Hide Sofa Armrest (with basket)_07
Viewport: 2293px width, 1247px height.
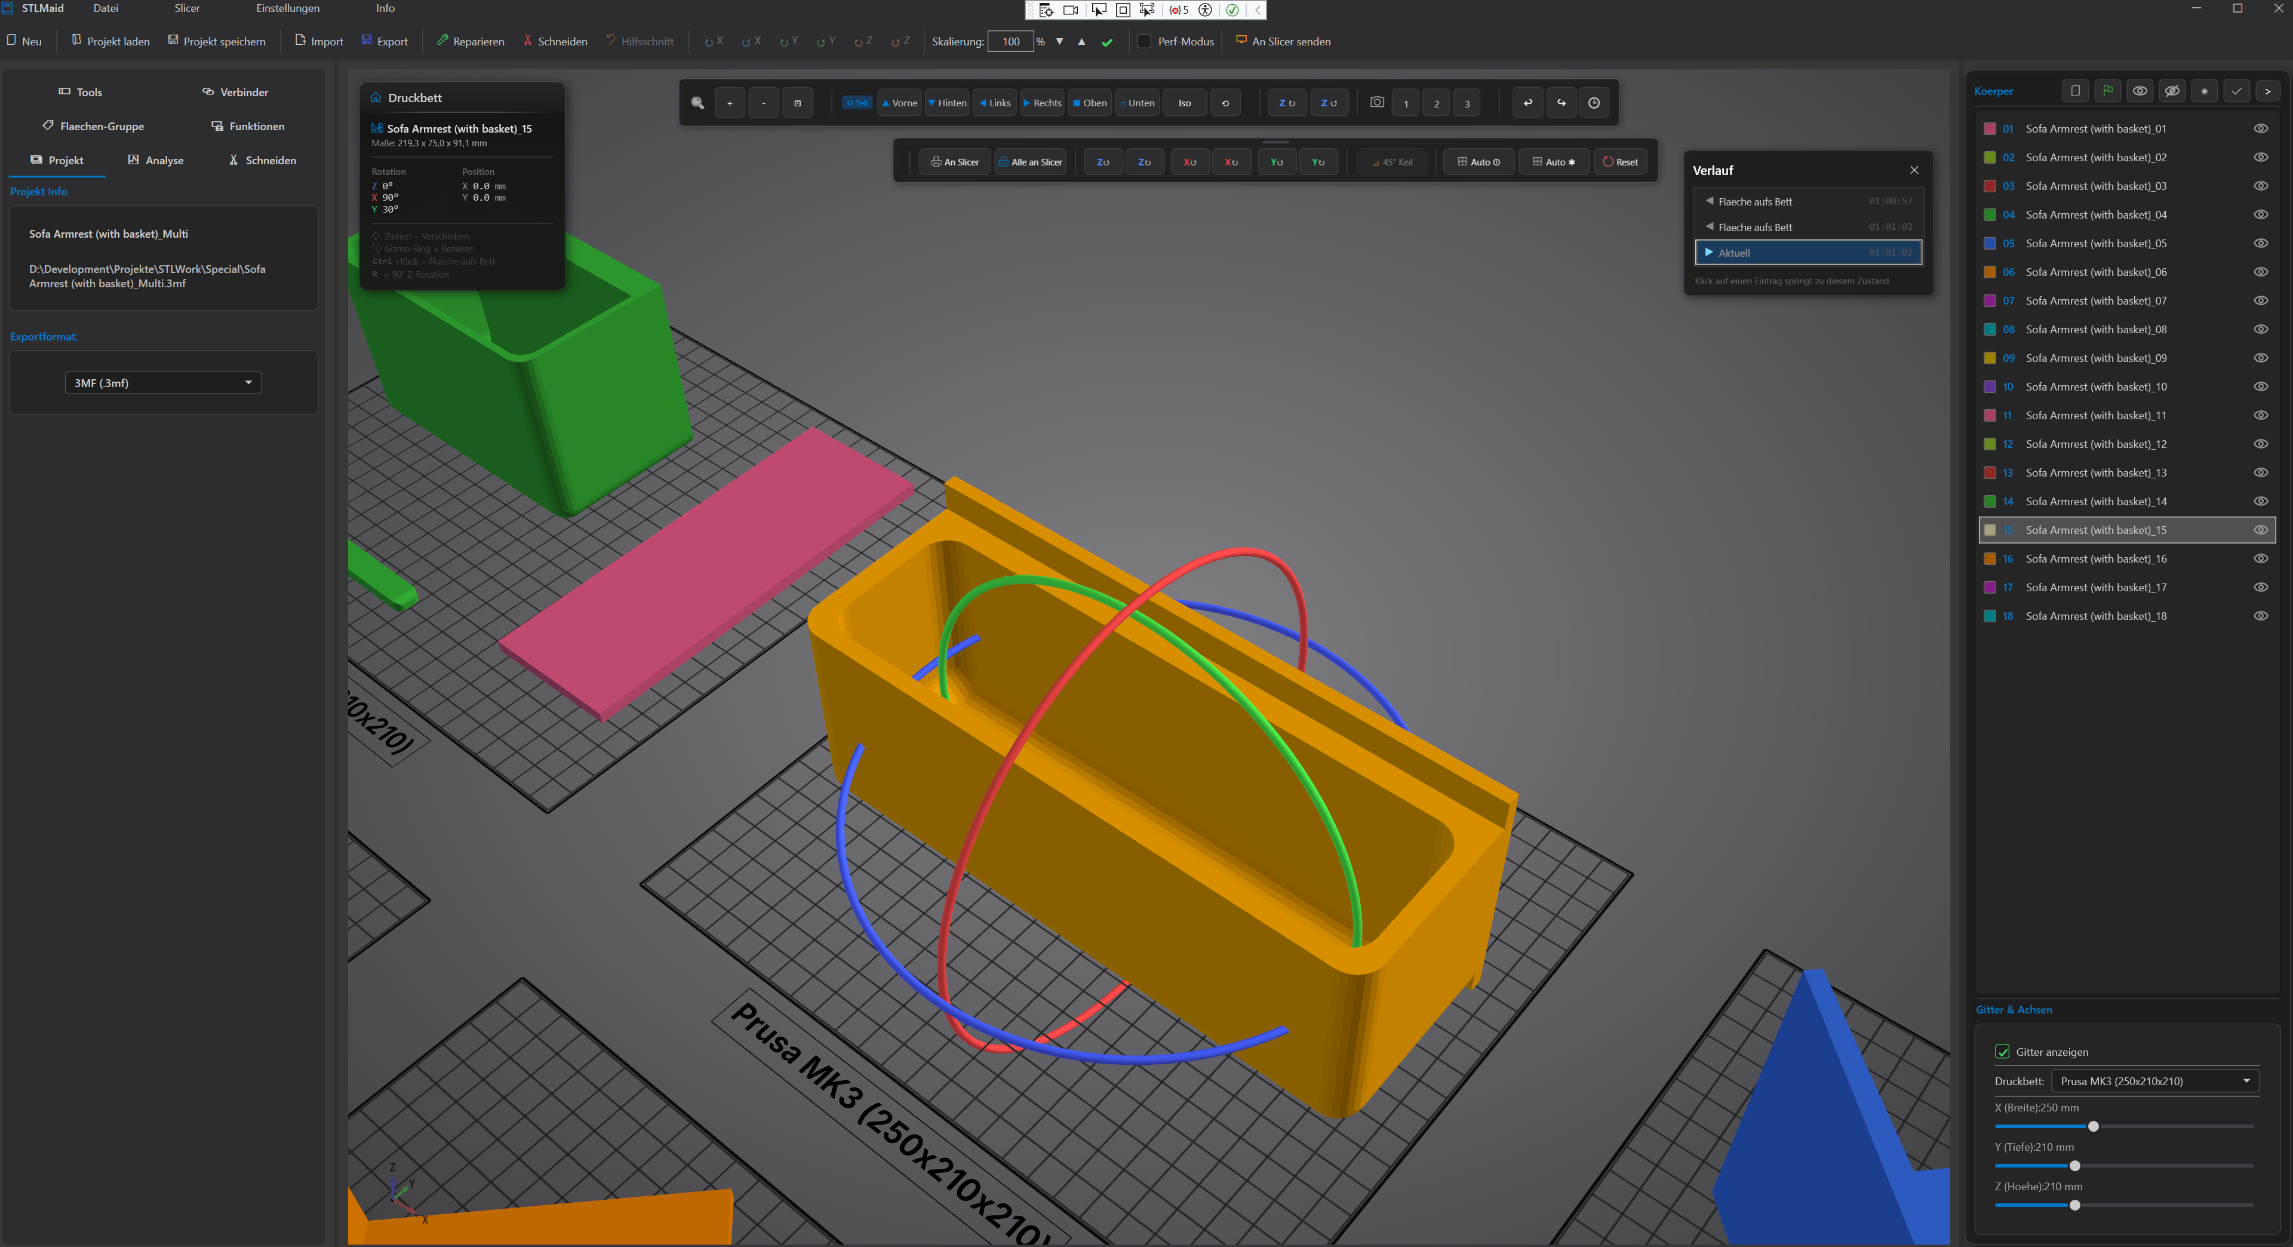point(2260,301)
